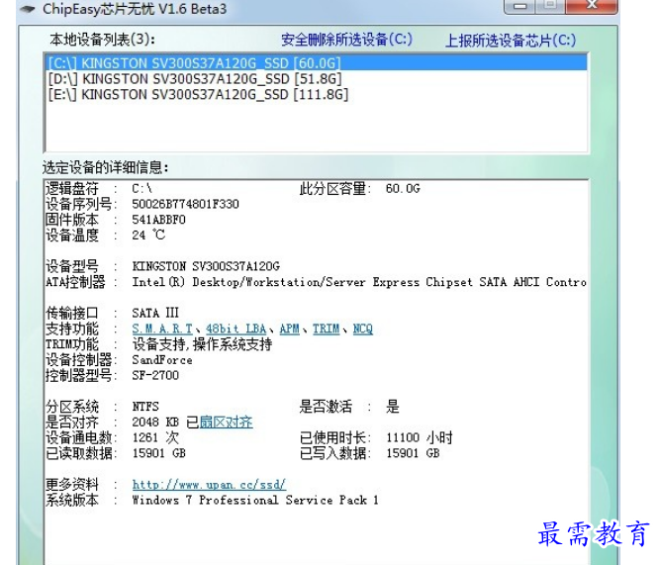Screen dimensions: 658x565
Task: Click 上报所选设备芯片(C:) link
Action: pyautogui.click(x=511, y=41)
